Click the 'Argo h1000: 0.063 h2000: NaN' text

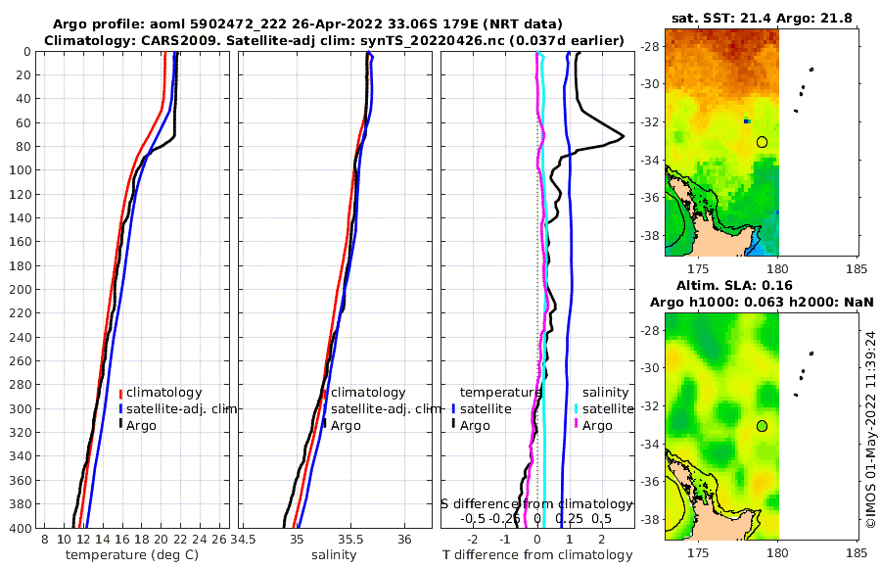[x=762, y=302]
